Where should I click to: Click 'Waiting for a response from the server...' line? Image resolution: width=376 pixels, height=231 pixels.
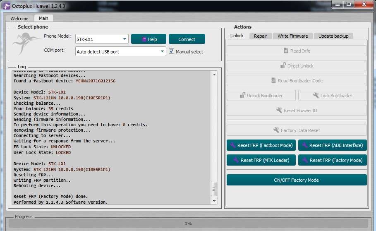tap(64, 141)
